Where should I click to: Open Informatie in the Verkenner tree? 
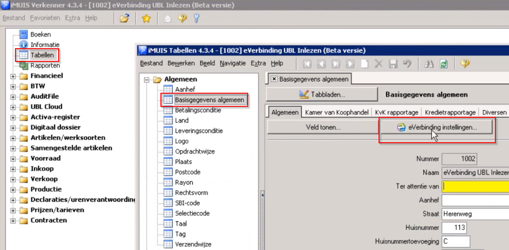coord(45,45)
